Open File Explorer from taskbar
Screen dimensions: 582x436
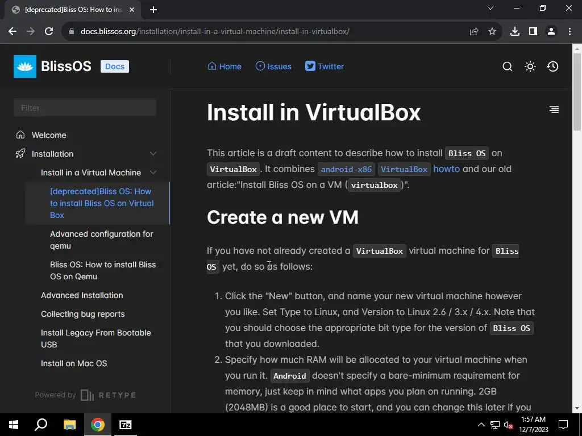tap(69, 425)
